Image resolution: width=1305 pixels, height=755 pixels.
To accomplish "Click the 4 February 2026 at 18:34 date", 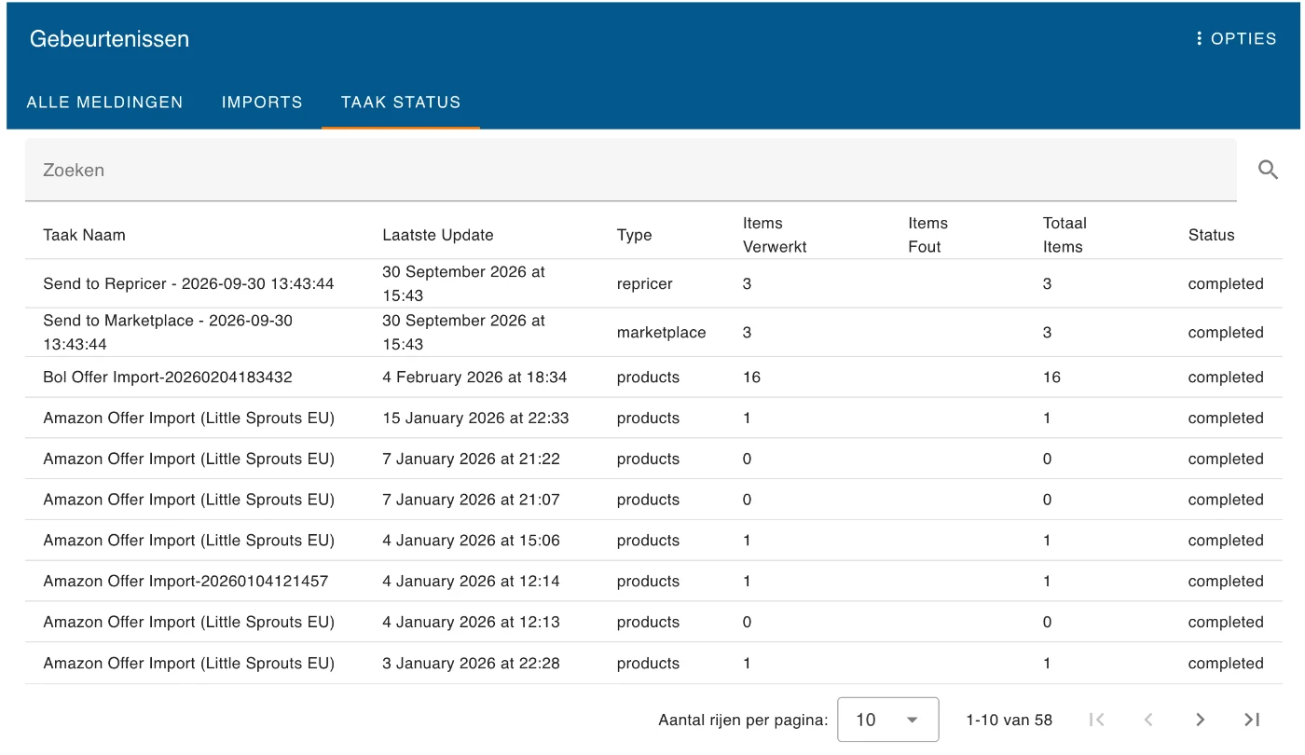I will (x=474, y=377).
